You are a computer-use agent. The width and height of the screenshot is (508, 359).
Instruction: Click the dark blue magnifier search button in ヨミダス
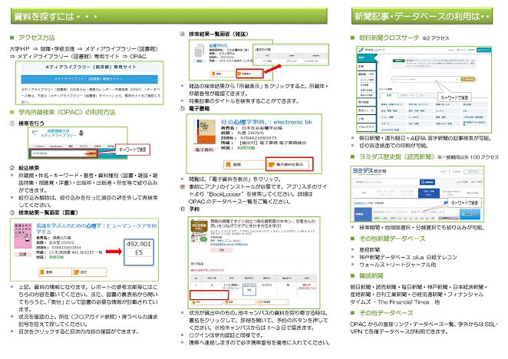(427, 182)
